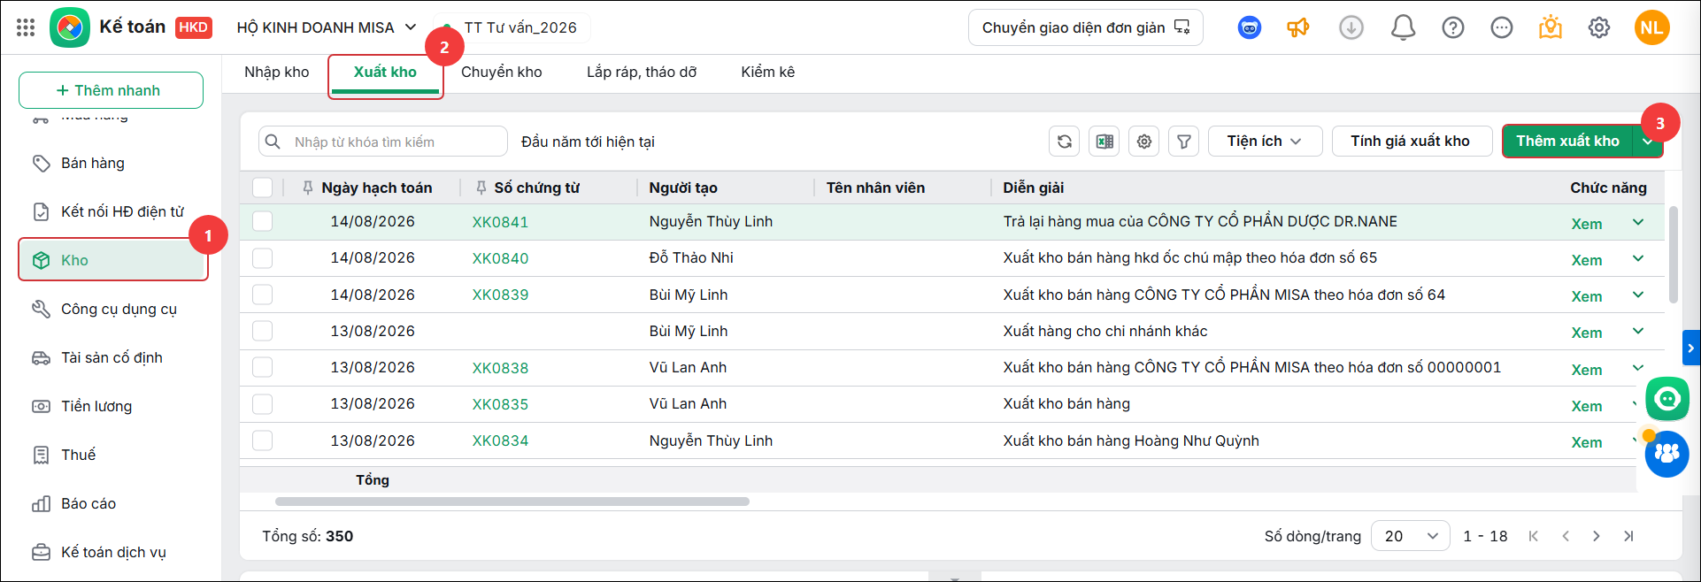Switch to Kiểm kê tab
1701x582 pixels.
(768, 73)
